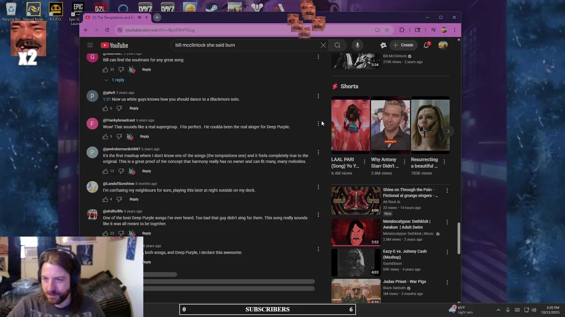
Task: Dislike the comment by @pite9
Action: [x=119, y=108]
